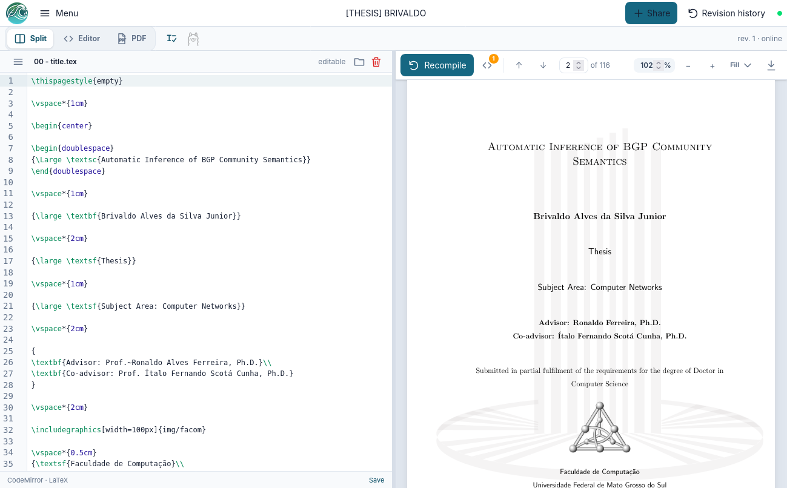Step the page number spinner

579,65
